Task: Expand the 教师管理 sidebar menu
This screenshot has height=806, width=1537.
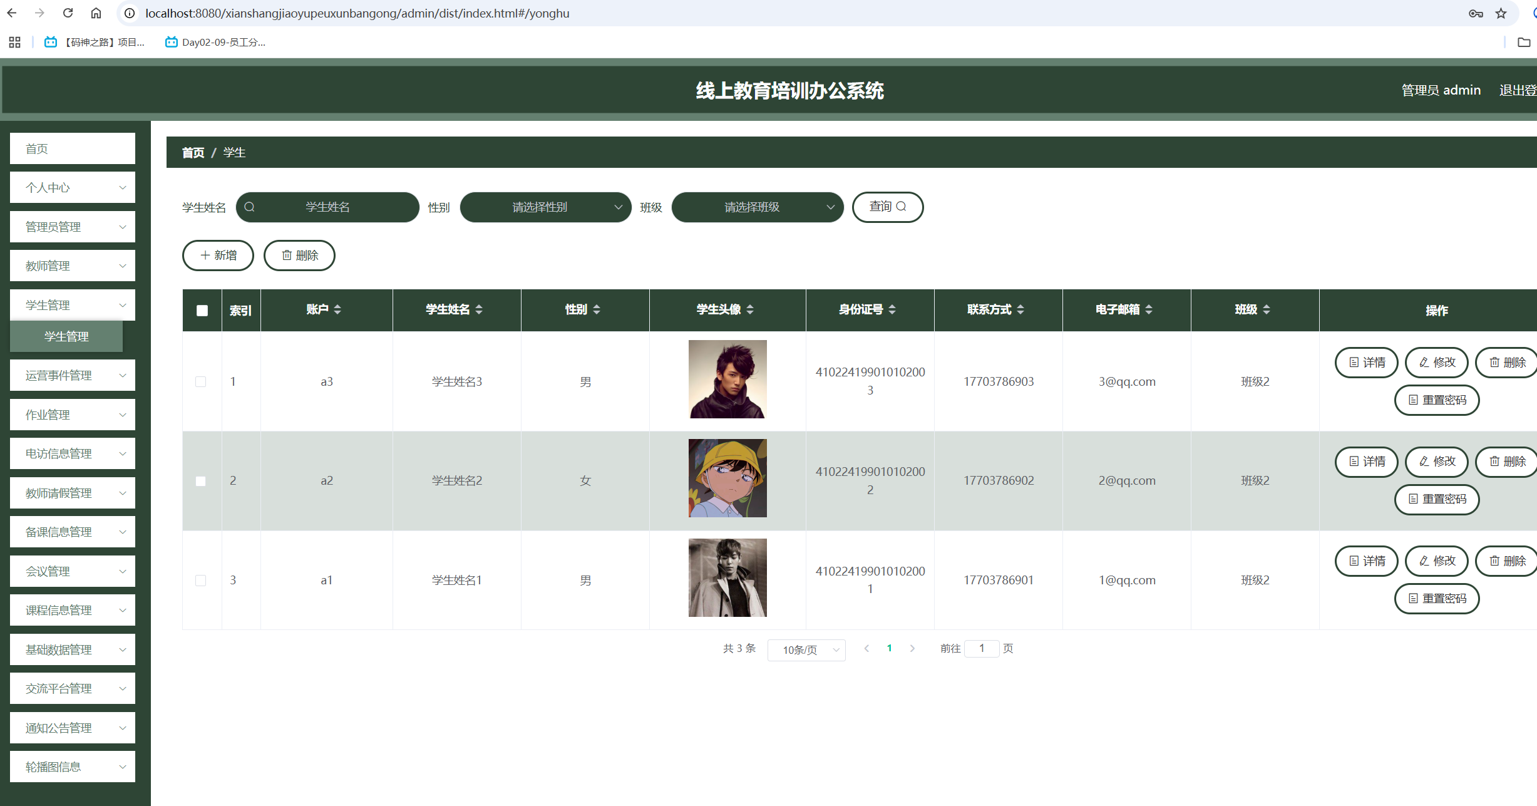Action: pyautogui.click(x=73, y=266)
